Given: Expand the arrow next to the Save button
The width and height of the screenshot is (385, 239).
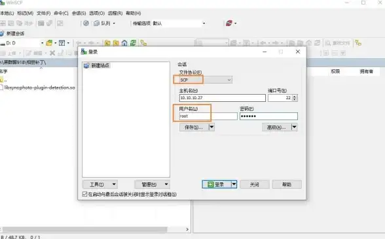Looking at the screenshot, I should tap(211, 127).
